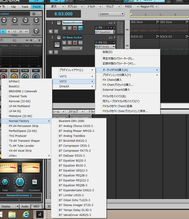Select 削除(D) from the context menu

click(x=107, y=52)
